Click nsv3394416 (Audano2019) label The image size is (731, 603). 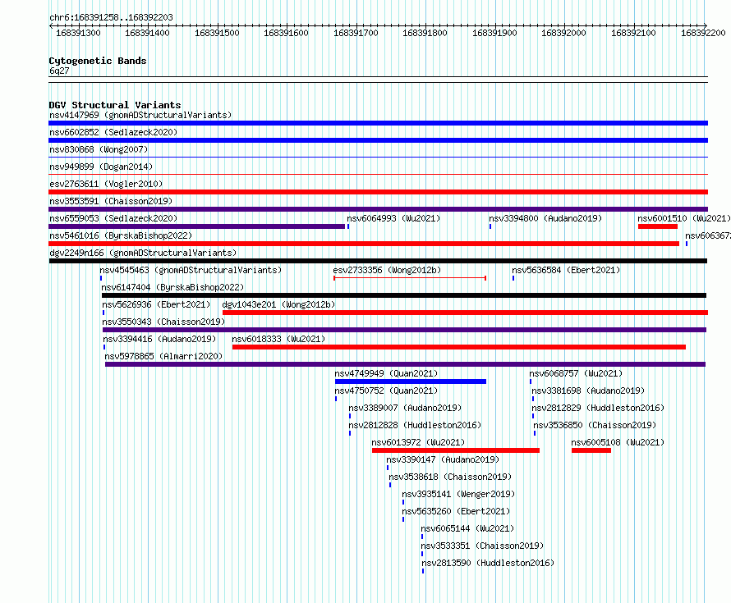159,339
